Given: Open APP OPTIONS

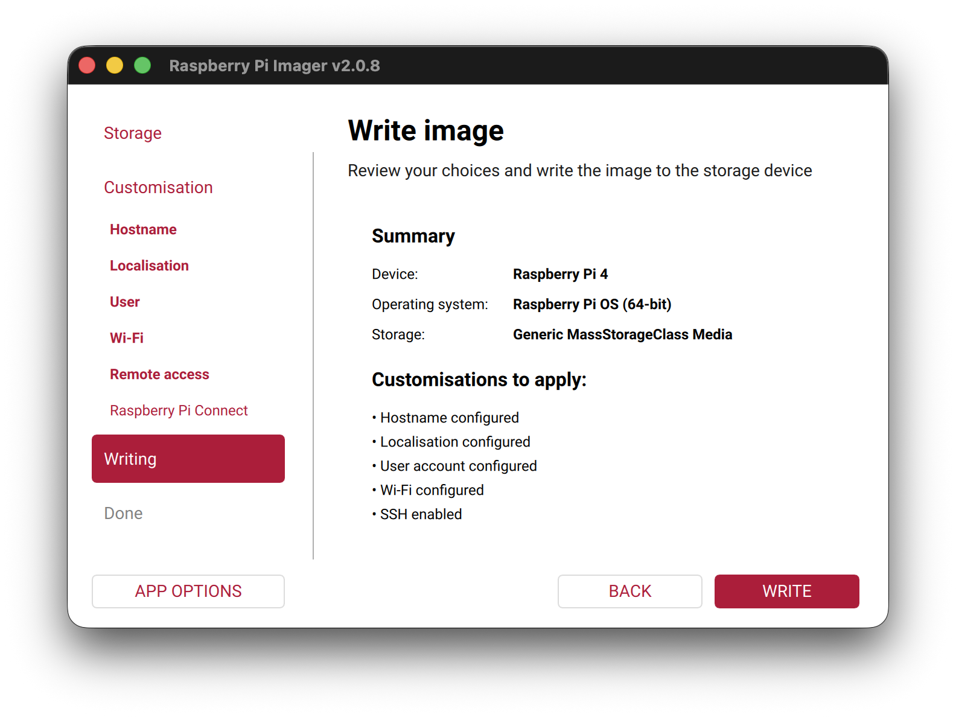Looking at the screenshot, I should (188, 591).
